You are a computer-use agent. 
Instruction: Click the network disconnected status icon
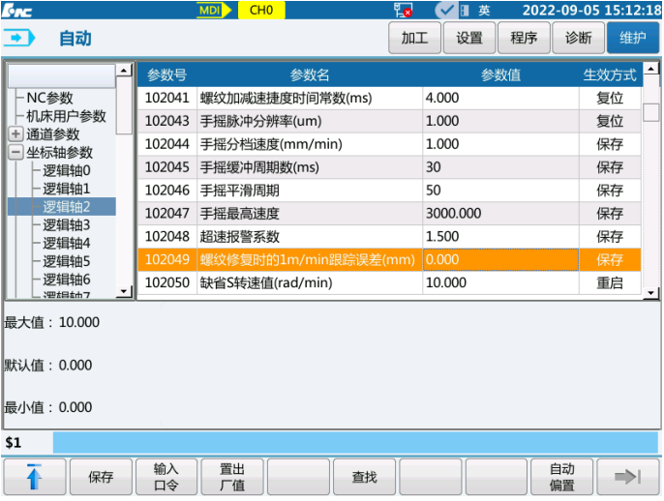click(403, 10)
